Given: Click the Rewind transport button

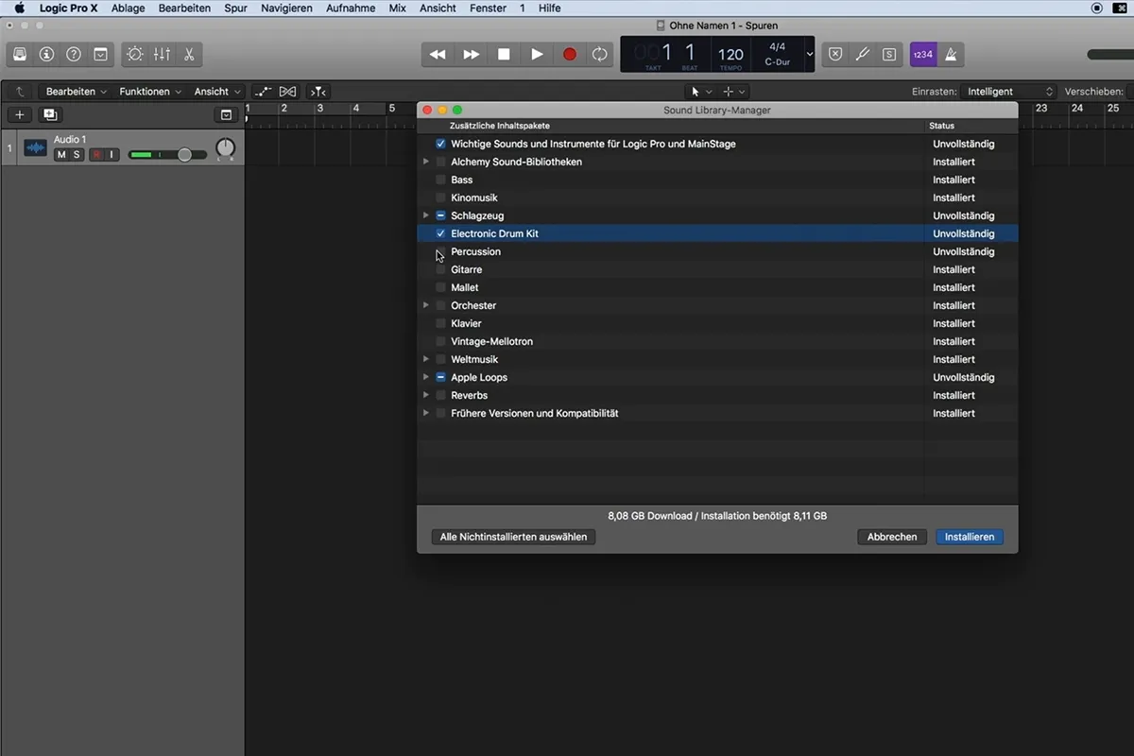Looking at the screenshot, I should click(438, 55).
